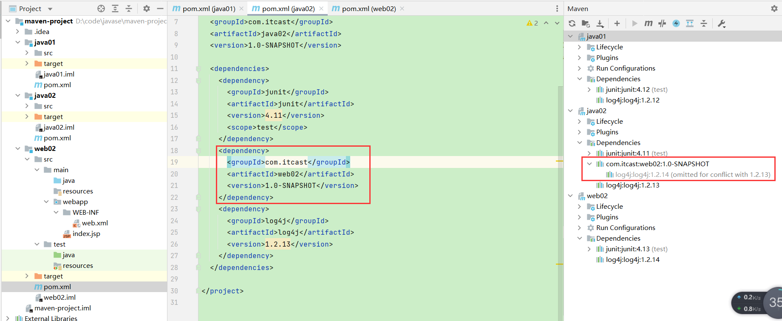Click warning stripe mark near line 19
This screenshot has height=321, width=782.
(x=559, y=161)
